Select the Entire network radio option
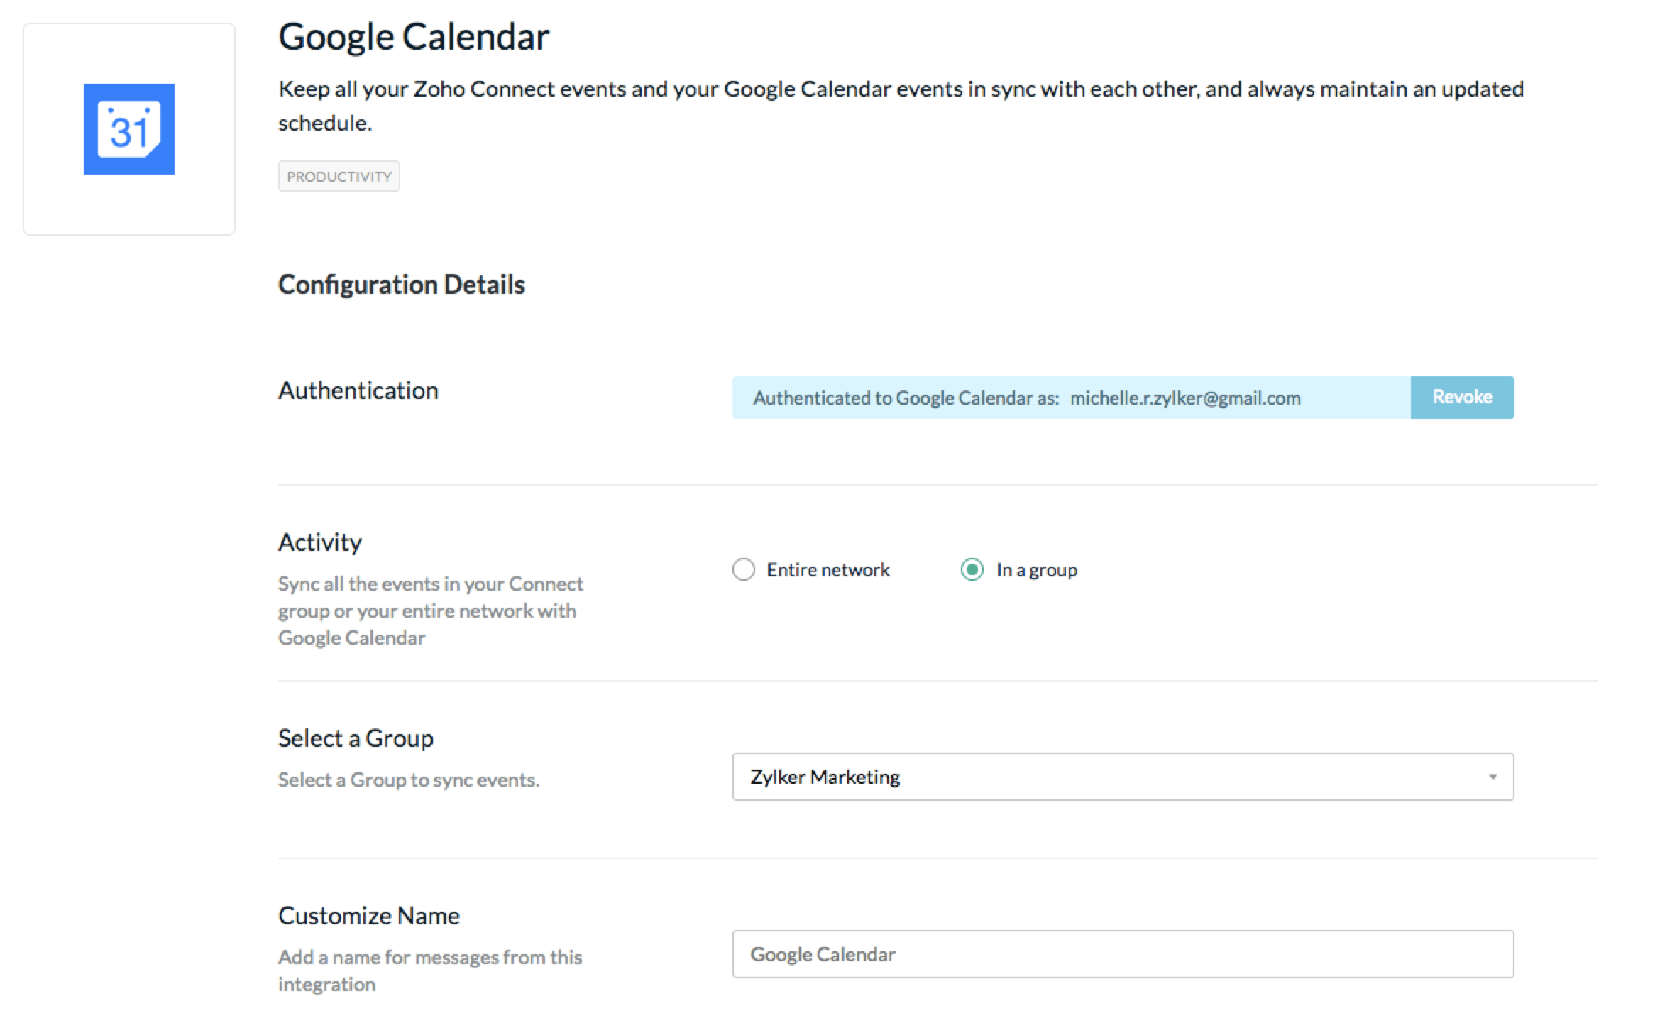Screen dimensions: 1655x1028 coord(743,569)
